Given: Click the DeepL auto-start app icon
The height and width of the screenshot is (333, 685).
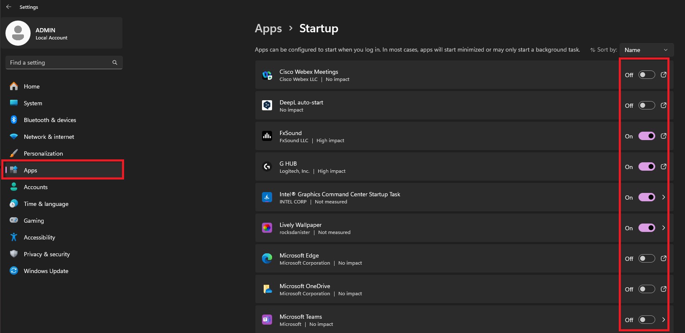Looking at the screenshot, I should [x=267, y=105].
